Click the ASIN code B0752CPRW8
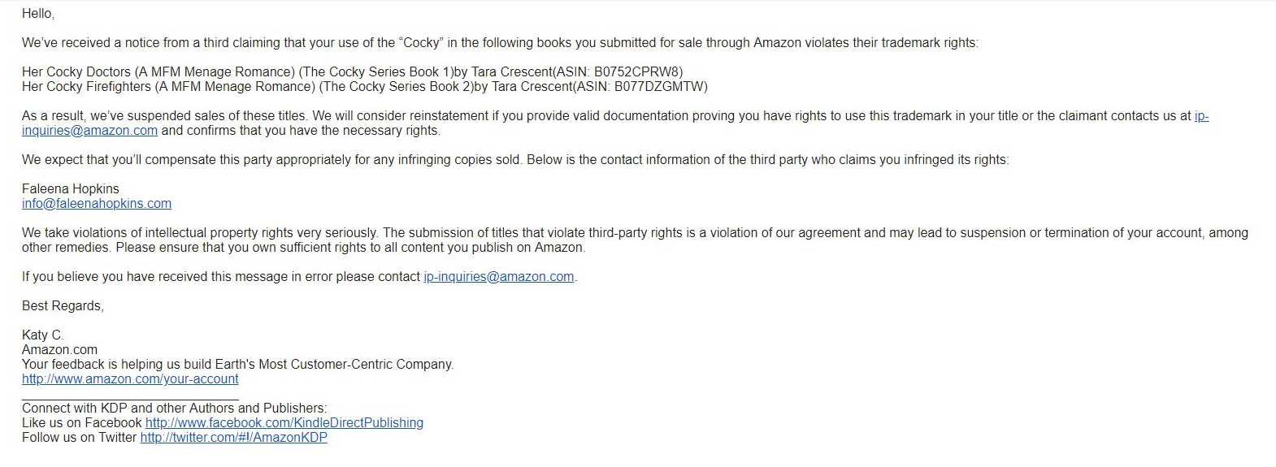Screen dimensions: 1276x467 [638, 72]
